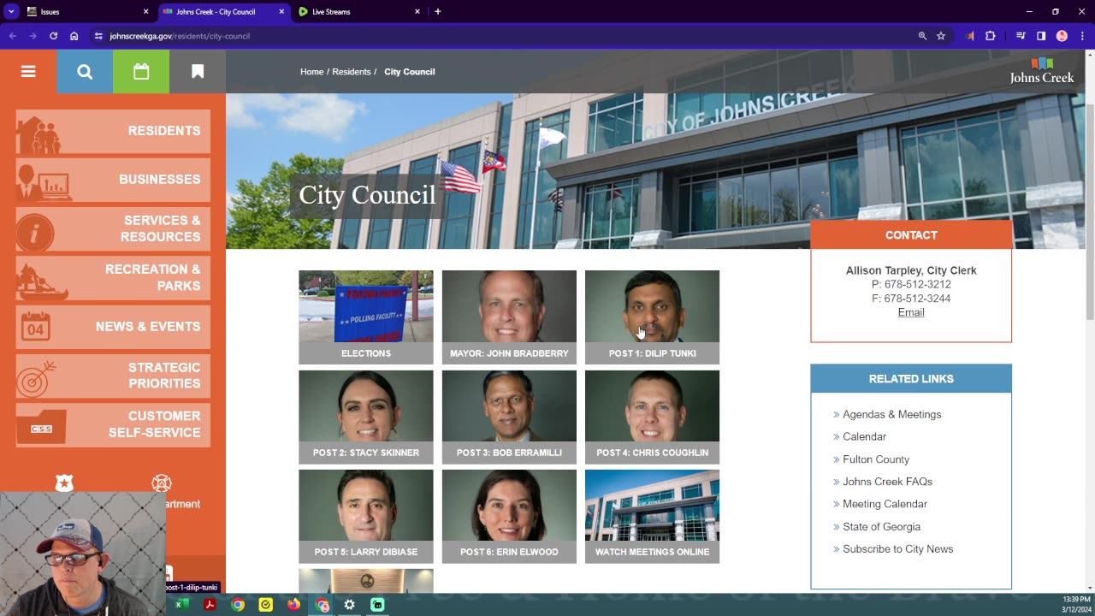This screenshot has height=616, width=1095.
Task: View site information icon in address bar
Action: [98, 36]
